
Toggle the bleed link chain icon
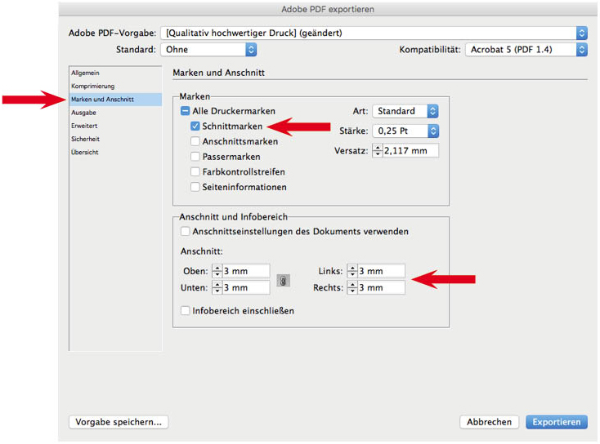coord(283,281)
